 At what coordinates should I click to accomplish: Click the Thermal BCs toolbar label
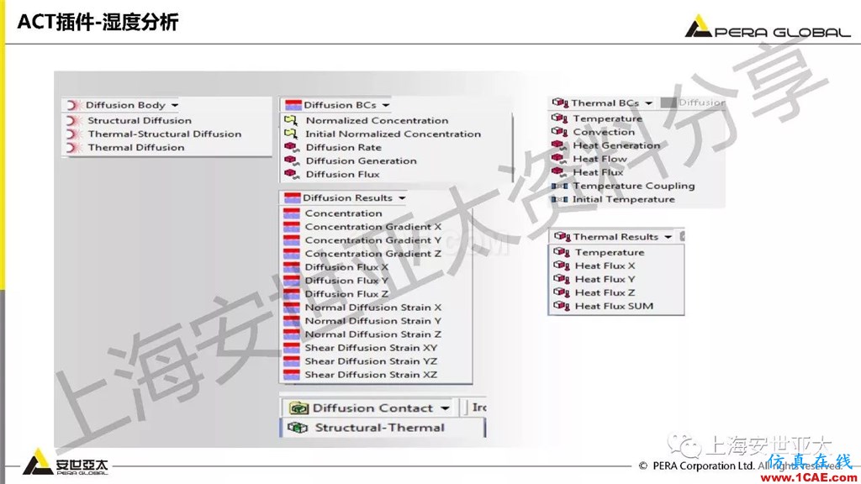[605, 103]
